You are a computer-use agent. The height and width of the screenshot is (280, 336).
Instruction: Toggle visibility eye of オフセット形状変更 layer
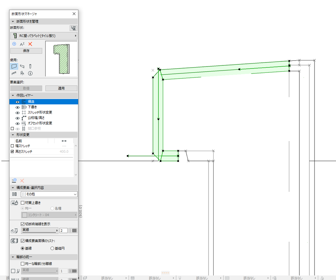tap(17, 124)
